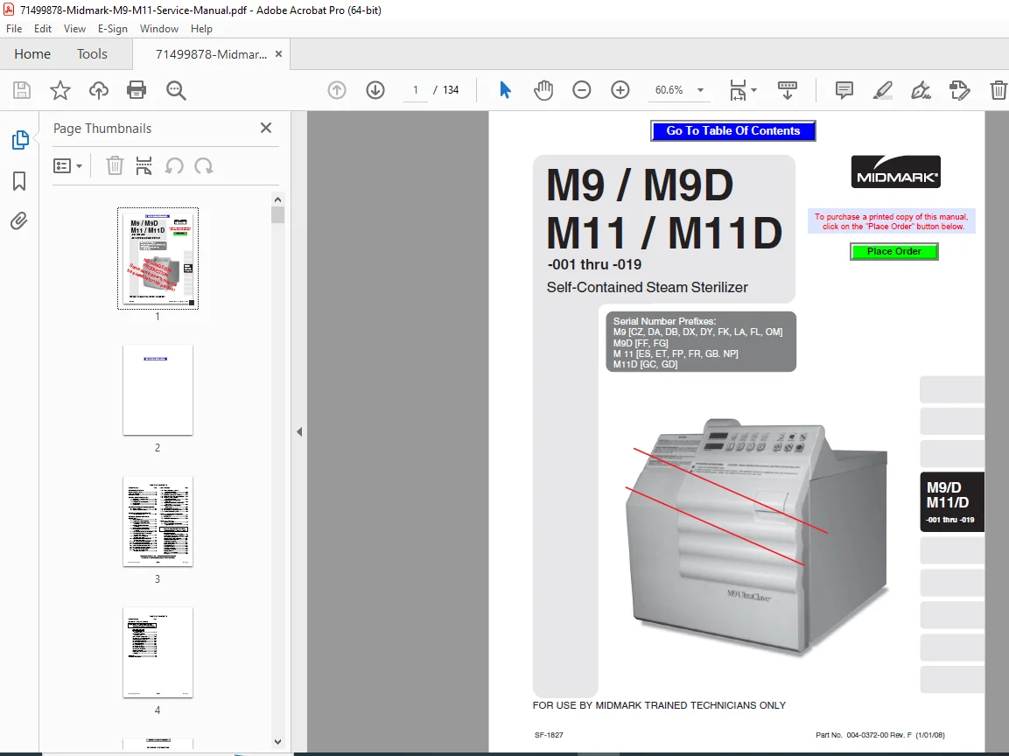Close the document tab
Viewport: 1009px width, 756px height.
tap(278, 54)
